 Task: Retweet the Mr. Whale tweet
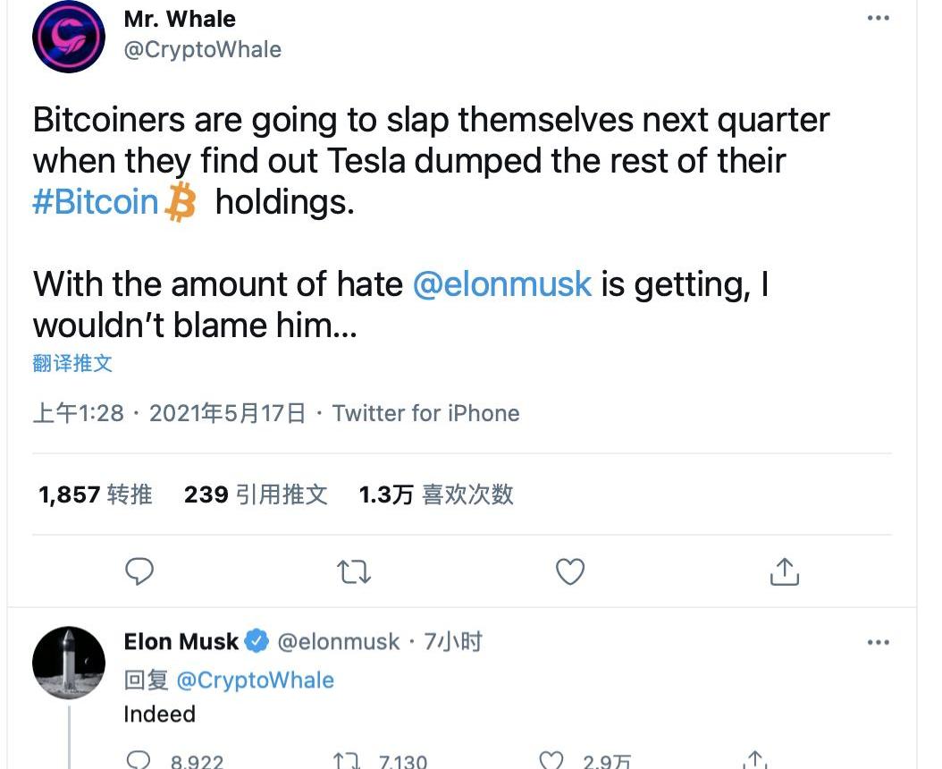coord(355,571)
